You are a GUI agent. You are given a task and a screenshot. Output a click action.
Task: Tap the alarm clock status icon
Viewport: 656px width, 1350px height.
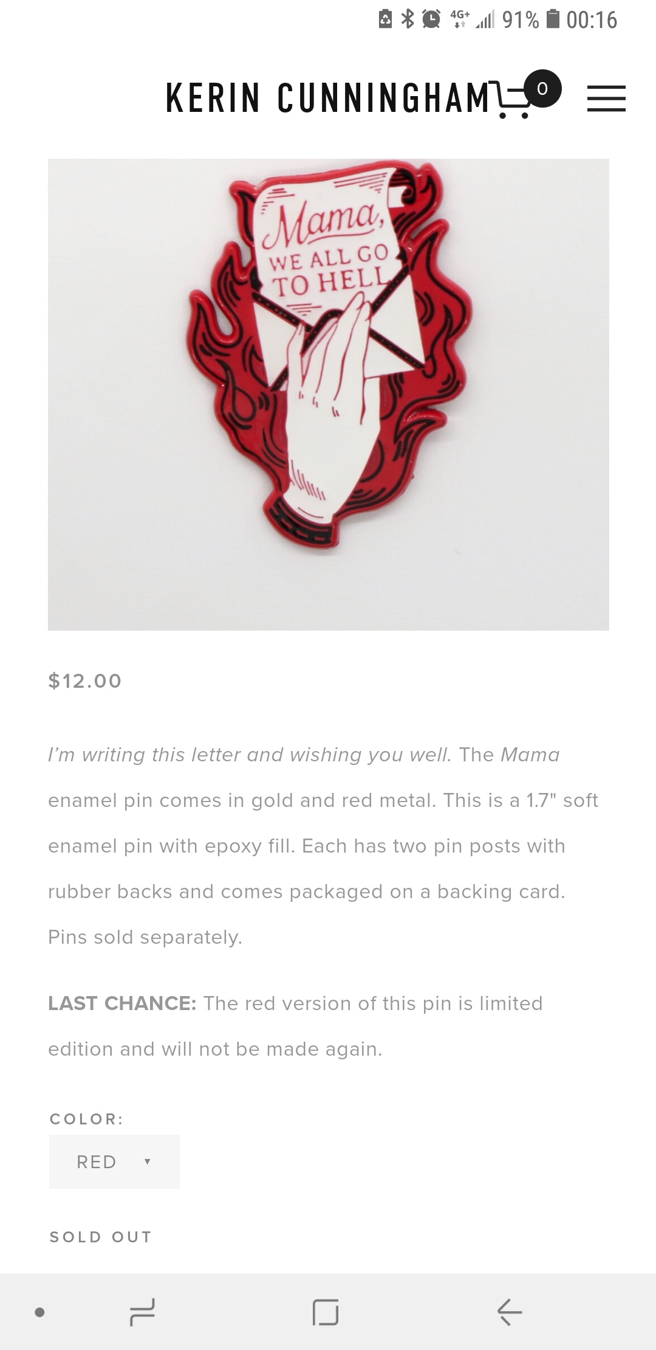click(431, 19)
